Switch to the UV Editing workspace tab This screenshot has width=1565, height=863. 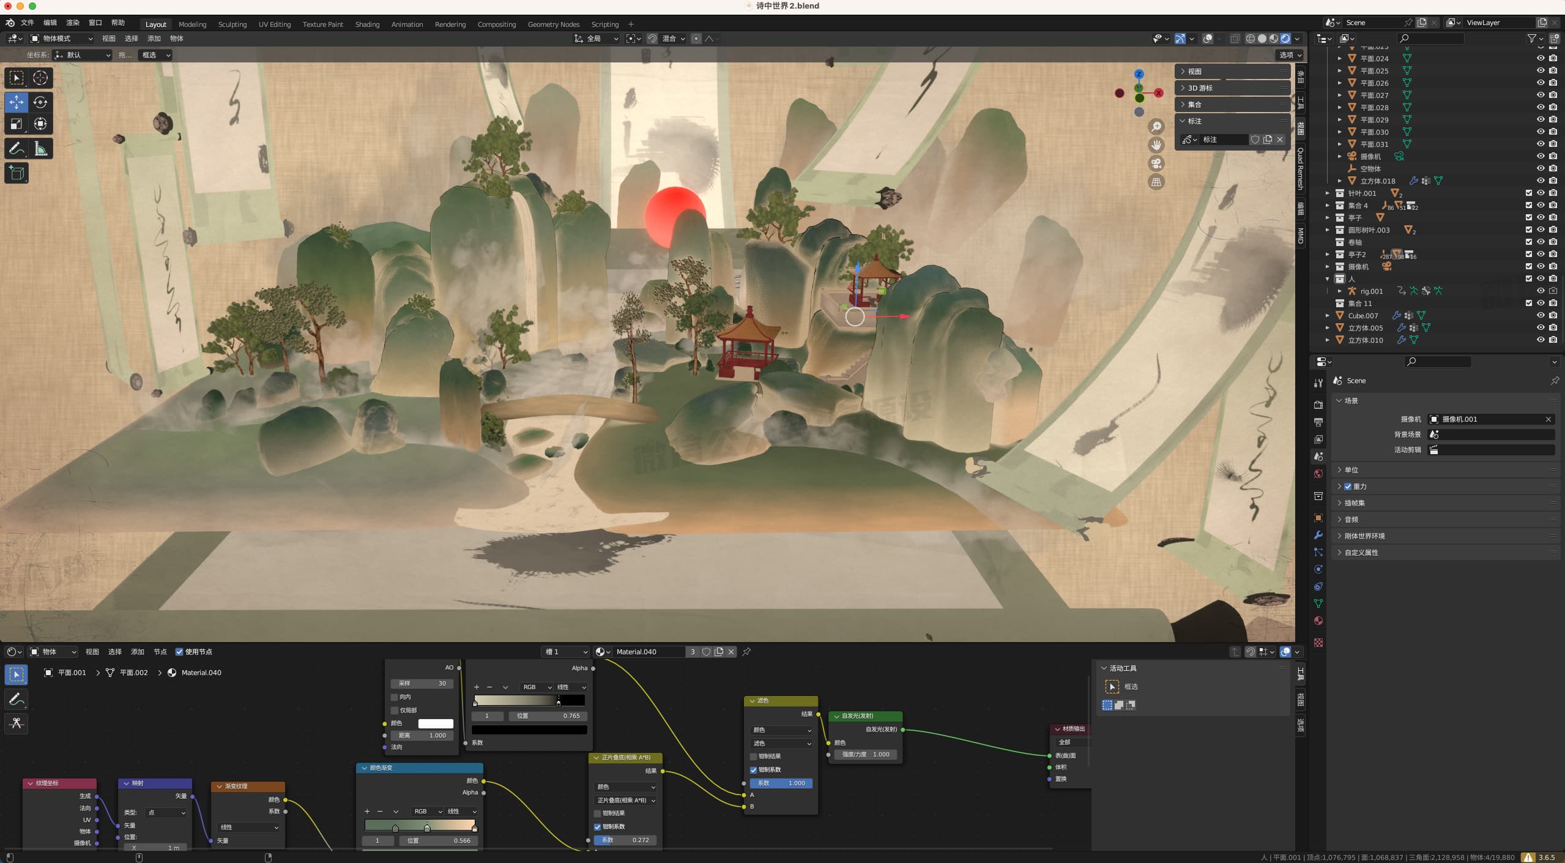pos(275,24)
